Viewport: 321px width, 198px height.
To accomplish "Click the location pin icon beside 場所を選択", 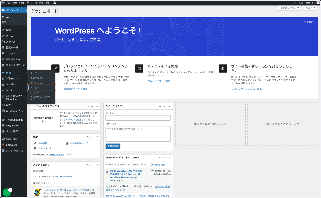I will click(152, 165).
